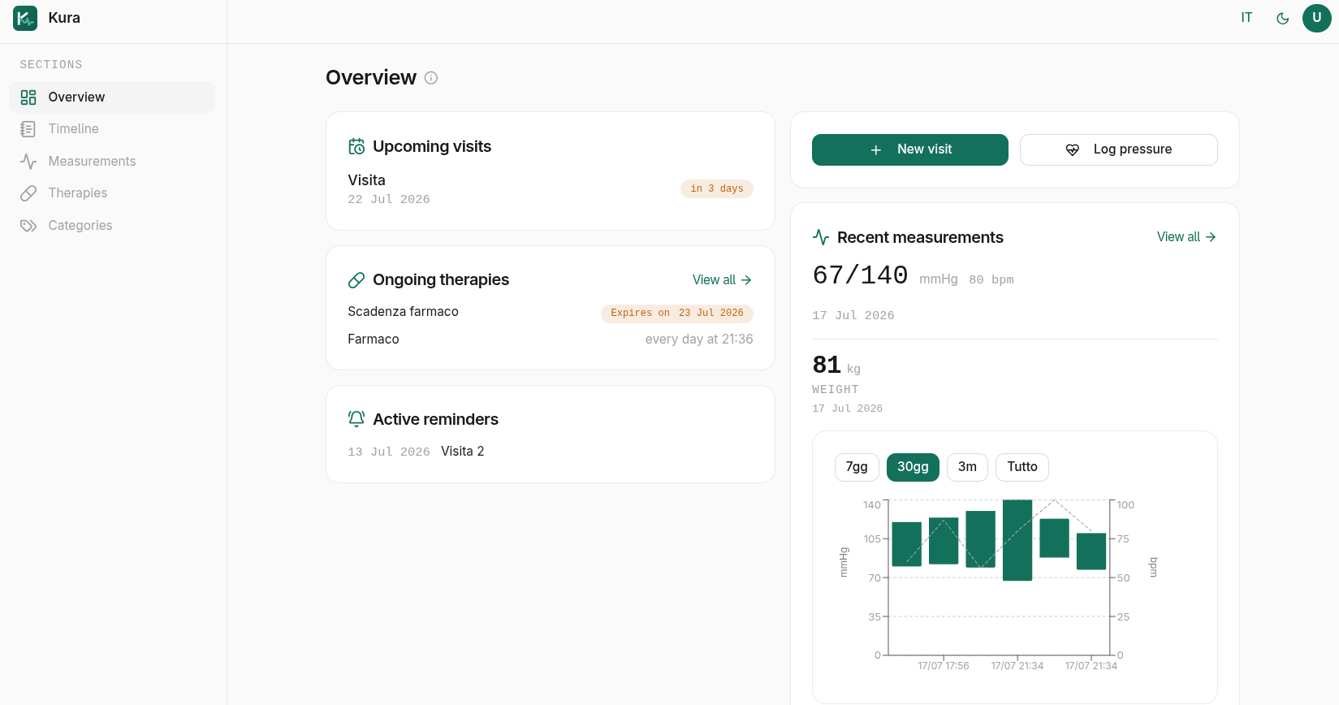Click 'every day at 21:36' schedule text

click(699, 339)
